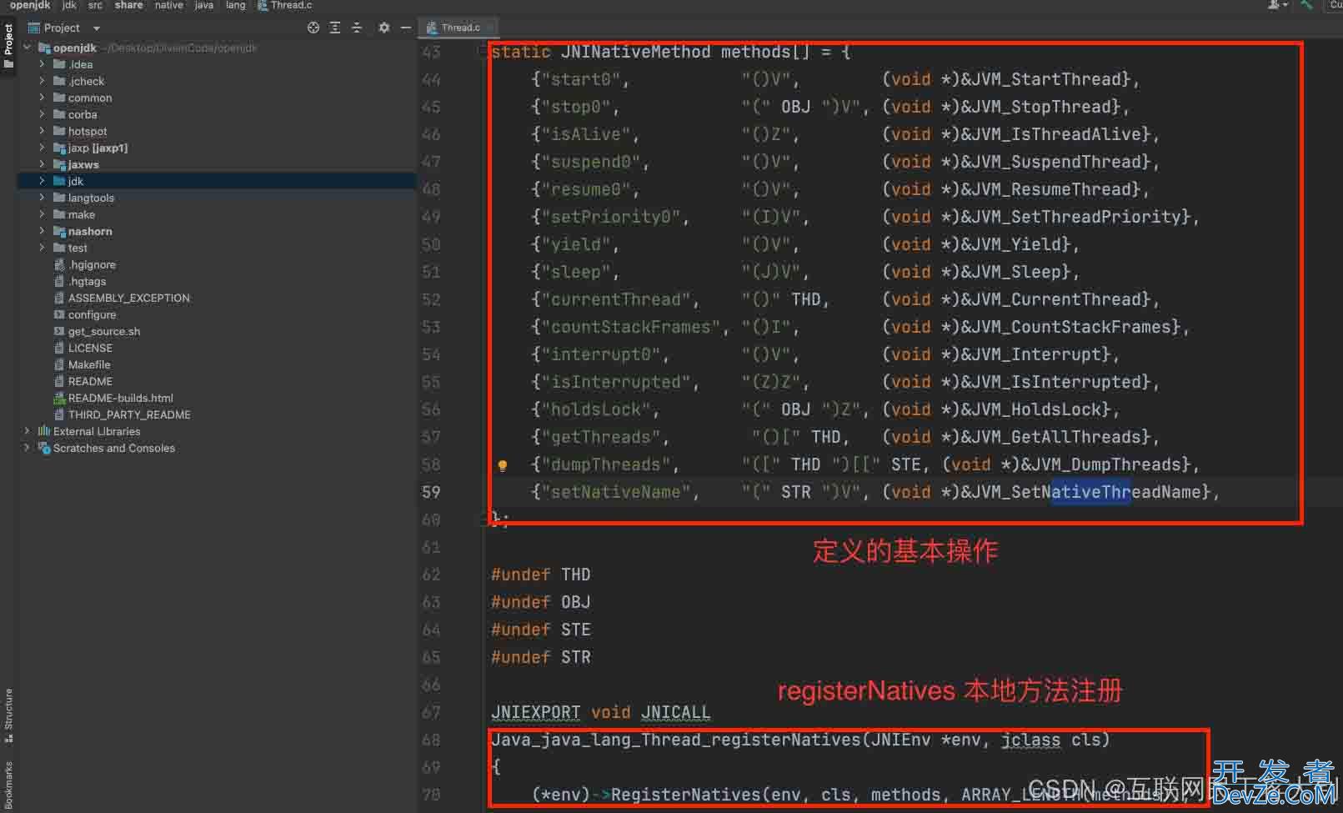Open the ASSEMBLY_EXCEPTION file
Screen dimensions: 1343x813
click(x=129, y=298)
